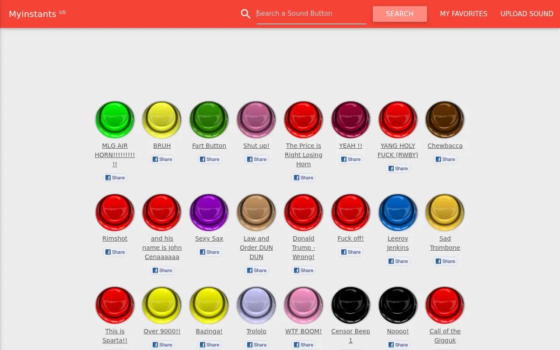The width and height of the screenshot is (560, 350).
Task: Play the yellow Over 9000!! sound button
Action: click(162, 305)
